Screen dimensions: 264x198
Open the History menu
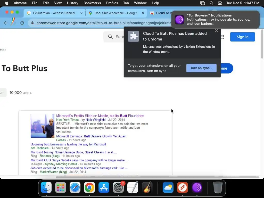(72, 3)
